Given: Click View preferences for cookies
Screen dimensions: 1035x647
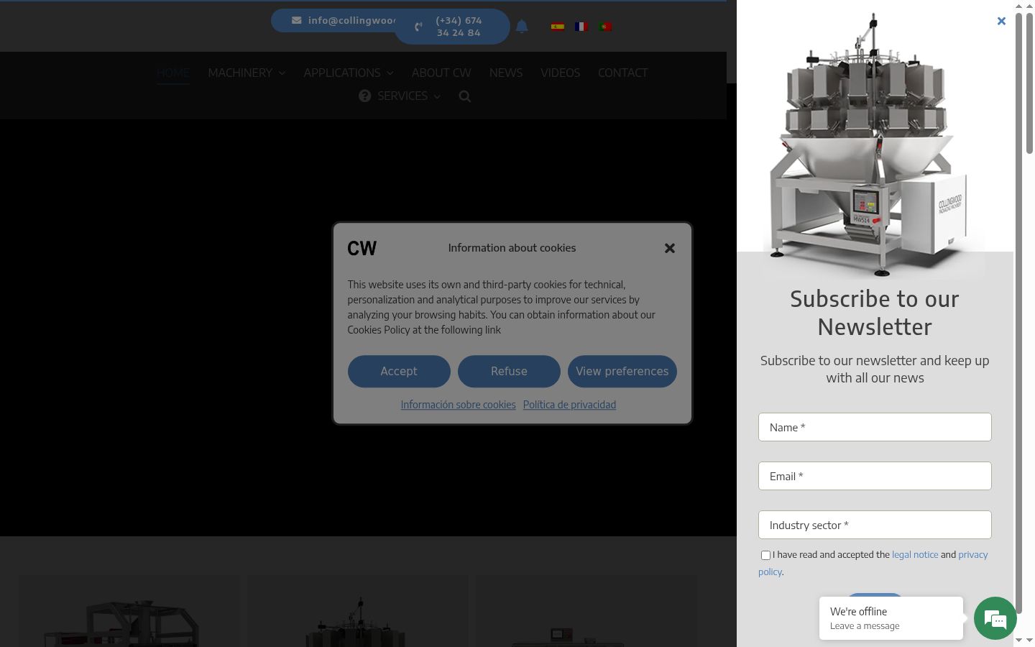Looking at the screenshot, I should [x=622, y=371].
